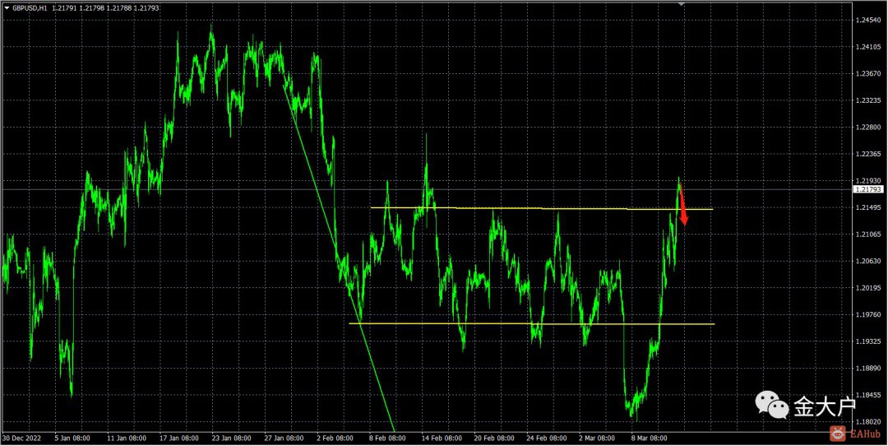Click the 20 Feb 08:00 time label

click(496, 439)
